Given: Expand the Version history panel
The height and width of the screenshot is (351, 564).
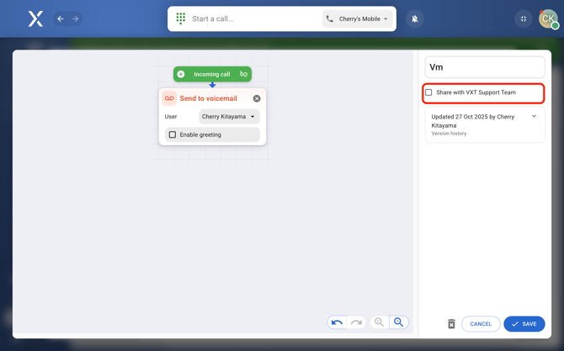Looking at the screenshot, I should [535, 116].
